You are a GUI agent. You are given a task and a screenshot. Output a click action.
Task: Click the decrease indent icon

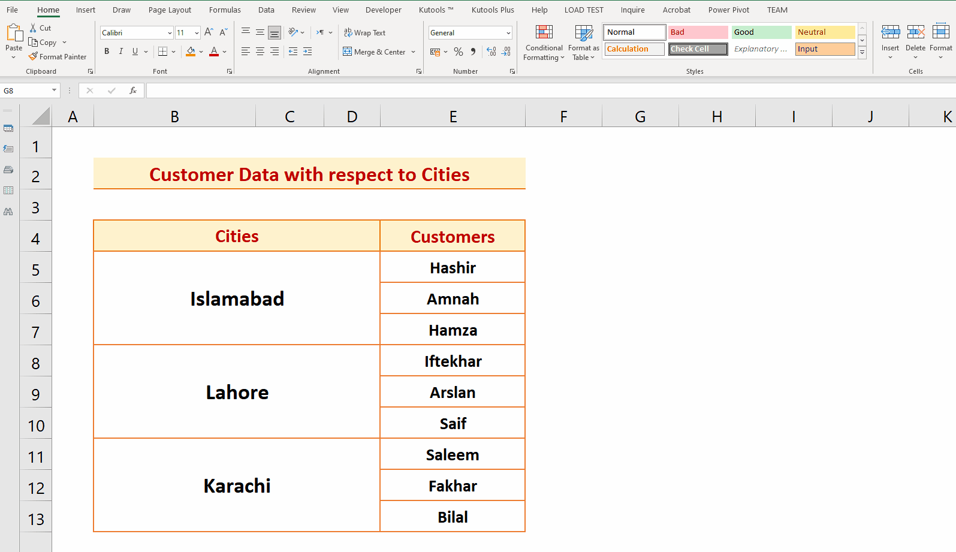click(293, 52)
